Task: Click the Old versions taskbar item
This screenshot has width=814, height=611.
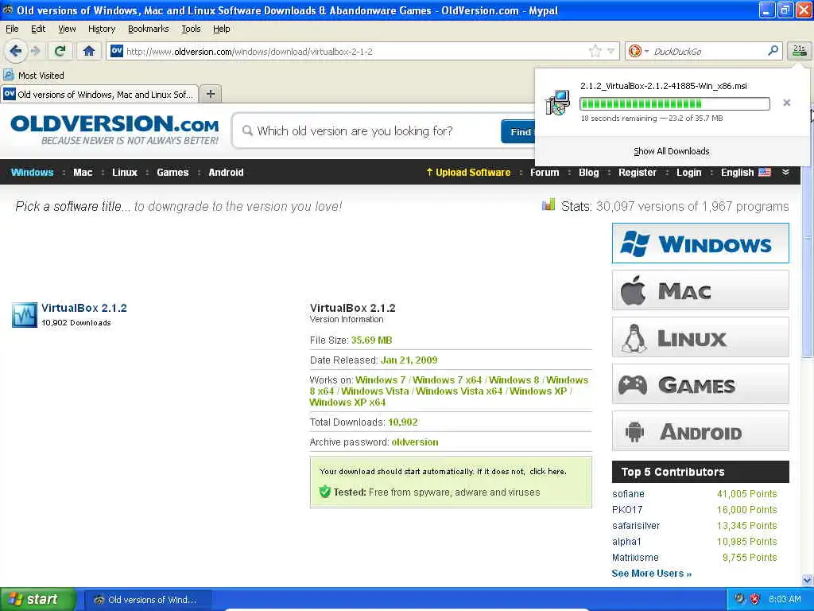Action: (x=147, y=600)
